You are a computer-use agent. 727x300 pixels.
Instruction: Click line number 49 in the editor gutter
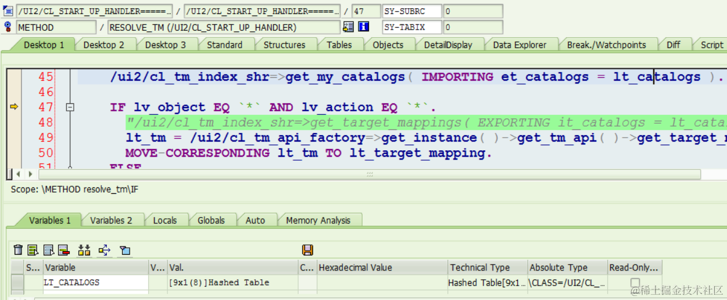(x=46, y=138)
